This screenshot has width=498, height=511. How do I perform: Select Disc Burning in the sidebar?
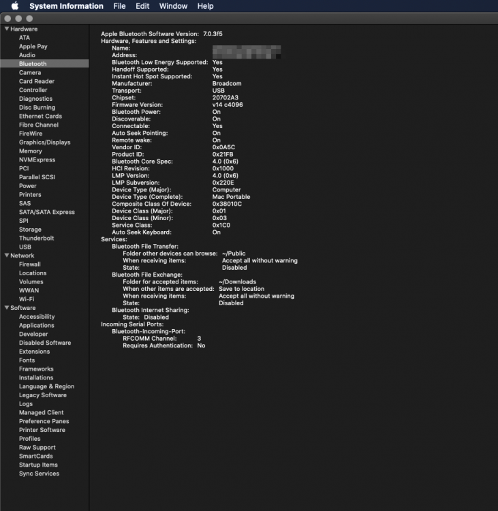click(37, 107)
